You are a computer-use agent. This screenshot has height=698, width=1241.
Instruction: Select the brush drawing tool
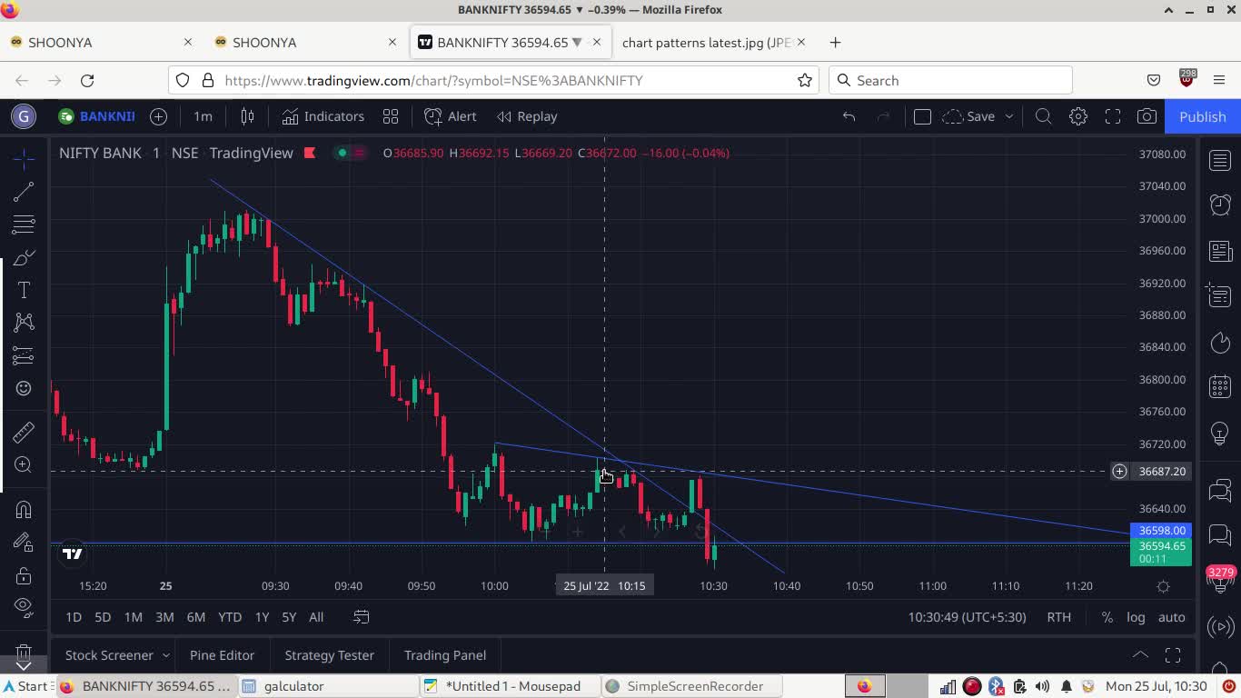pos(24,257)
